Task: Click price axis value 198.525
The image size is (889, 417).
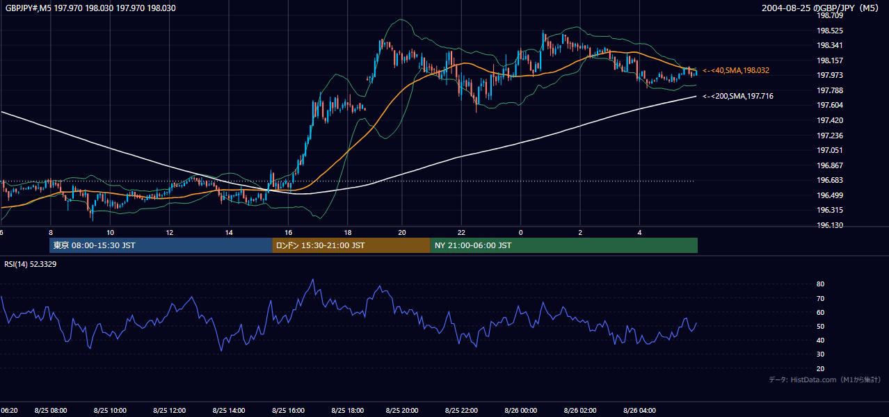Action: [x=830, y=31]
